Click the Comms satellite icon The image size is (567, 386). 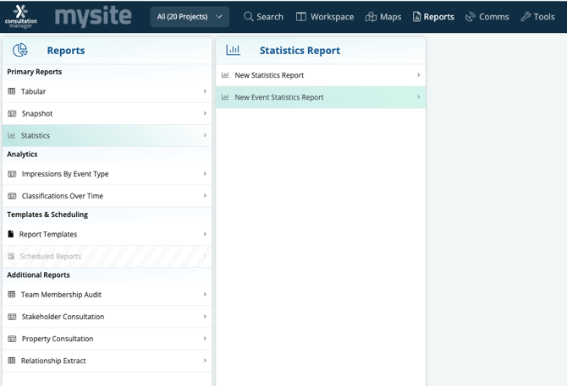471,17
